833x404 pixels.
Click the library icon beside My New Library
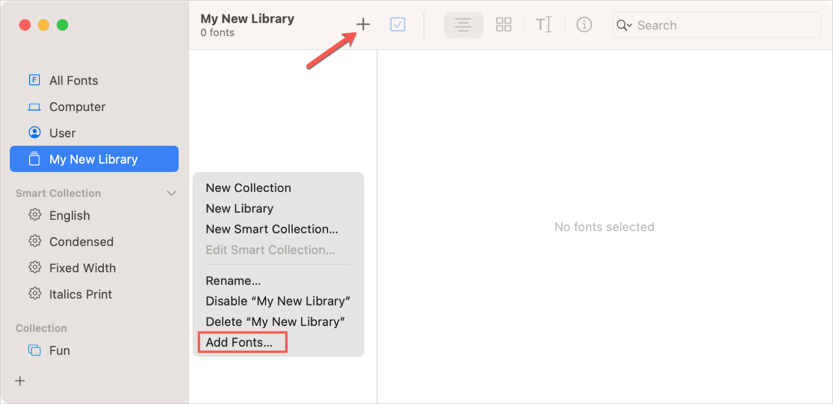[x=35, y=159]
